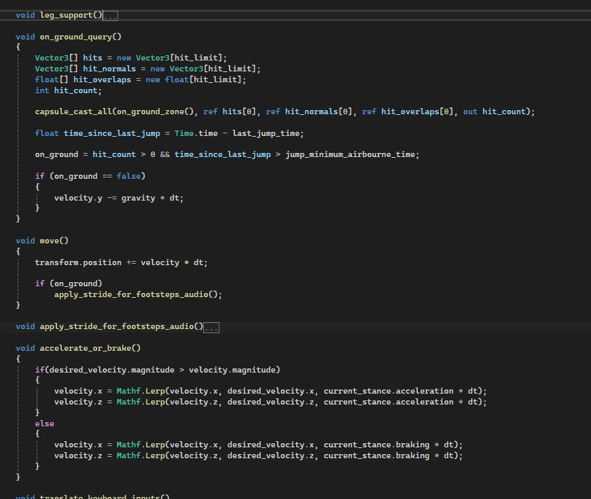Click the time_since_last_jump variable declaration
This screenshot has height=499, width=591.
click(x=111, y=133)
